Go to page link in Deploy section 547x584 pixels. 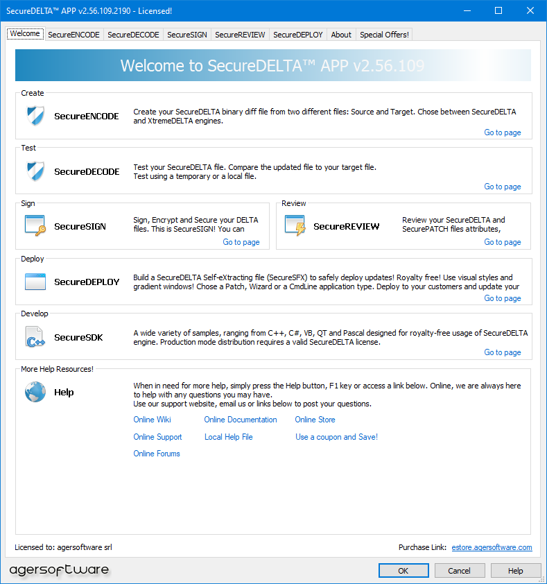[x=503, y=298]
